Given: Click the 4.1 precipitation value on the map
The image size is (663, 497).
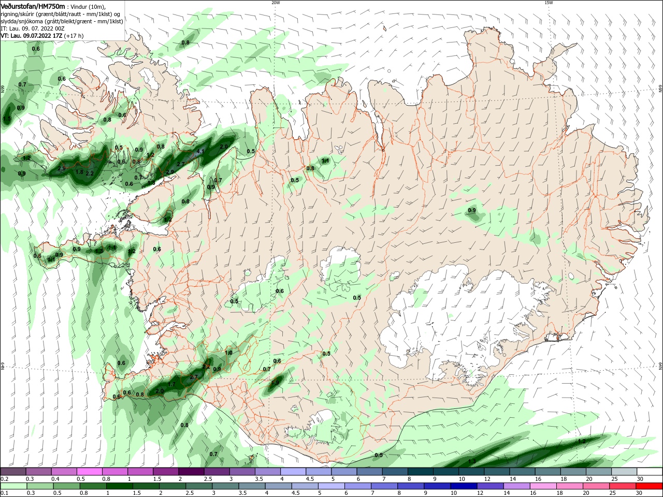Looking at the screenshot, I should click(x=201, y=152).
